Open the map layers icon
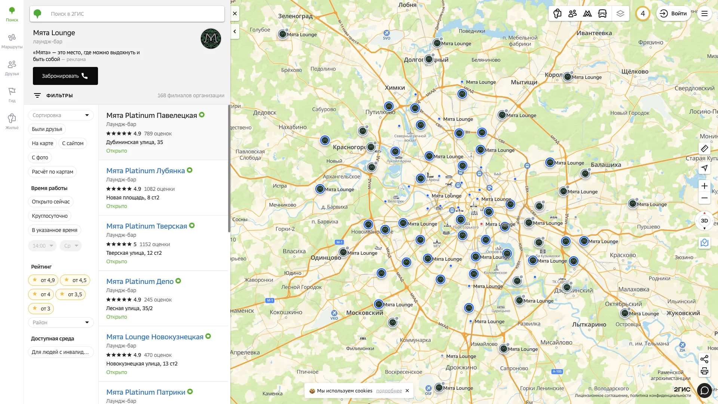Viewport: 718px width, 404px height. click(620, 13)
